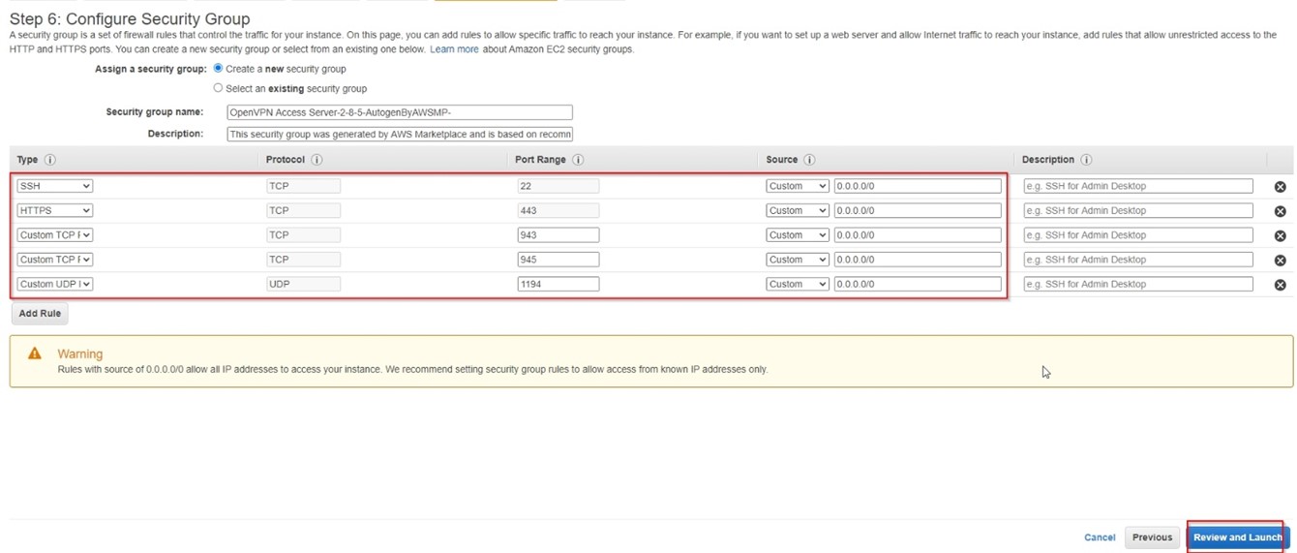Add a description for port 945 rule

click(1138, 260)
